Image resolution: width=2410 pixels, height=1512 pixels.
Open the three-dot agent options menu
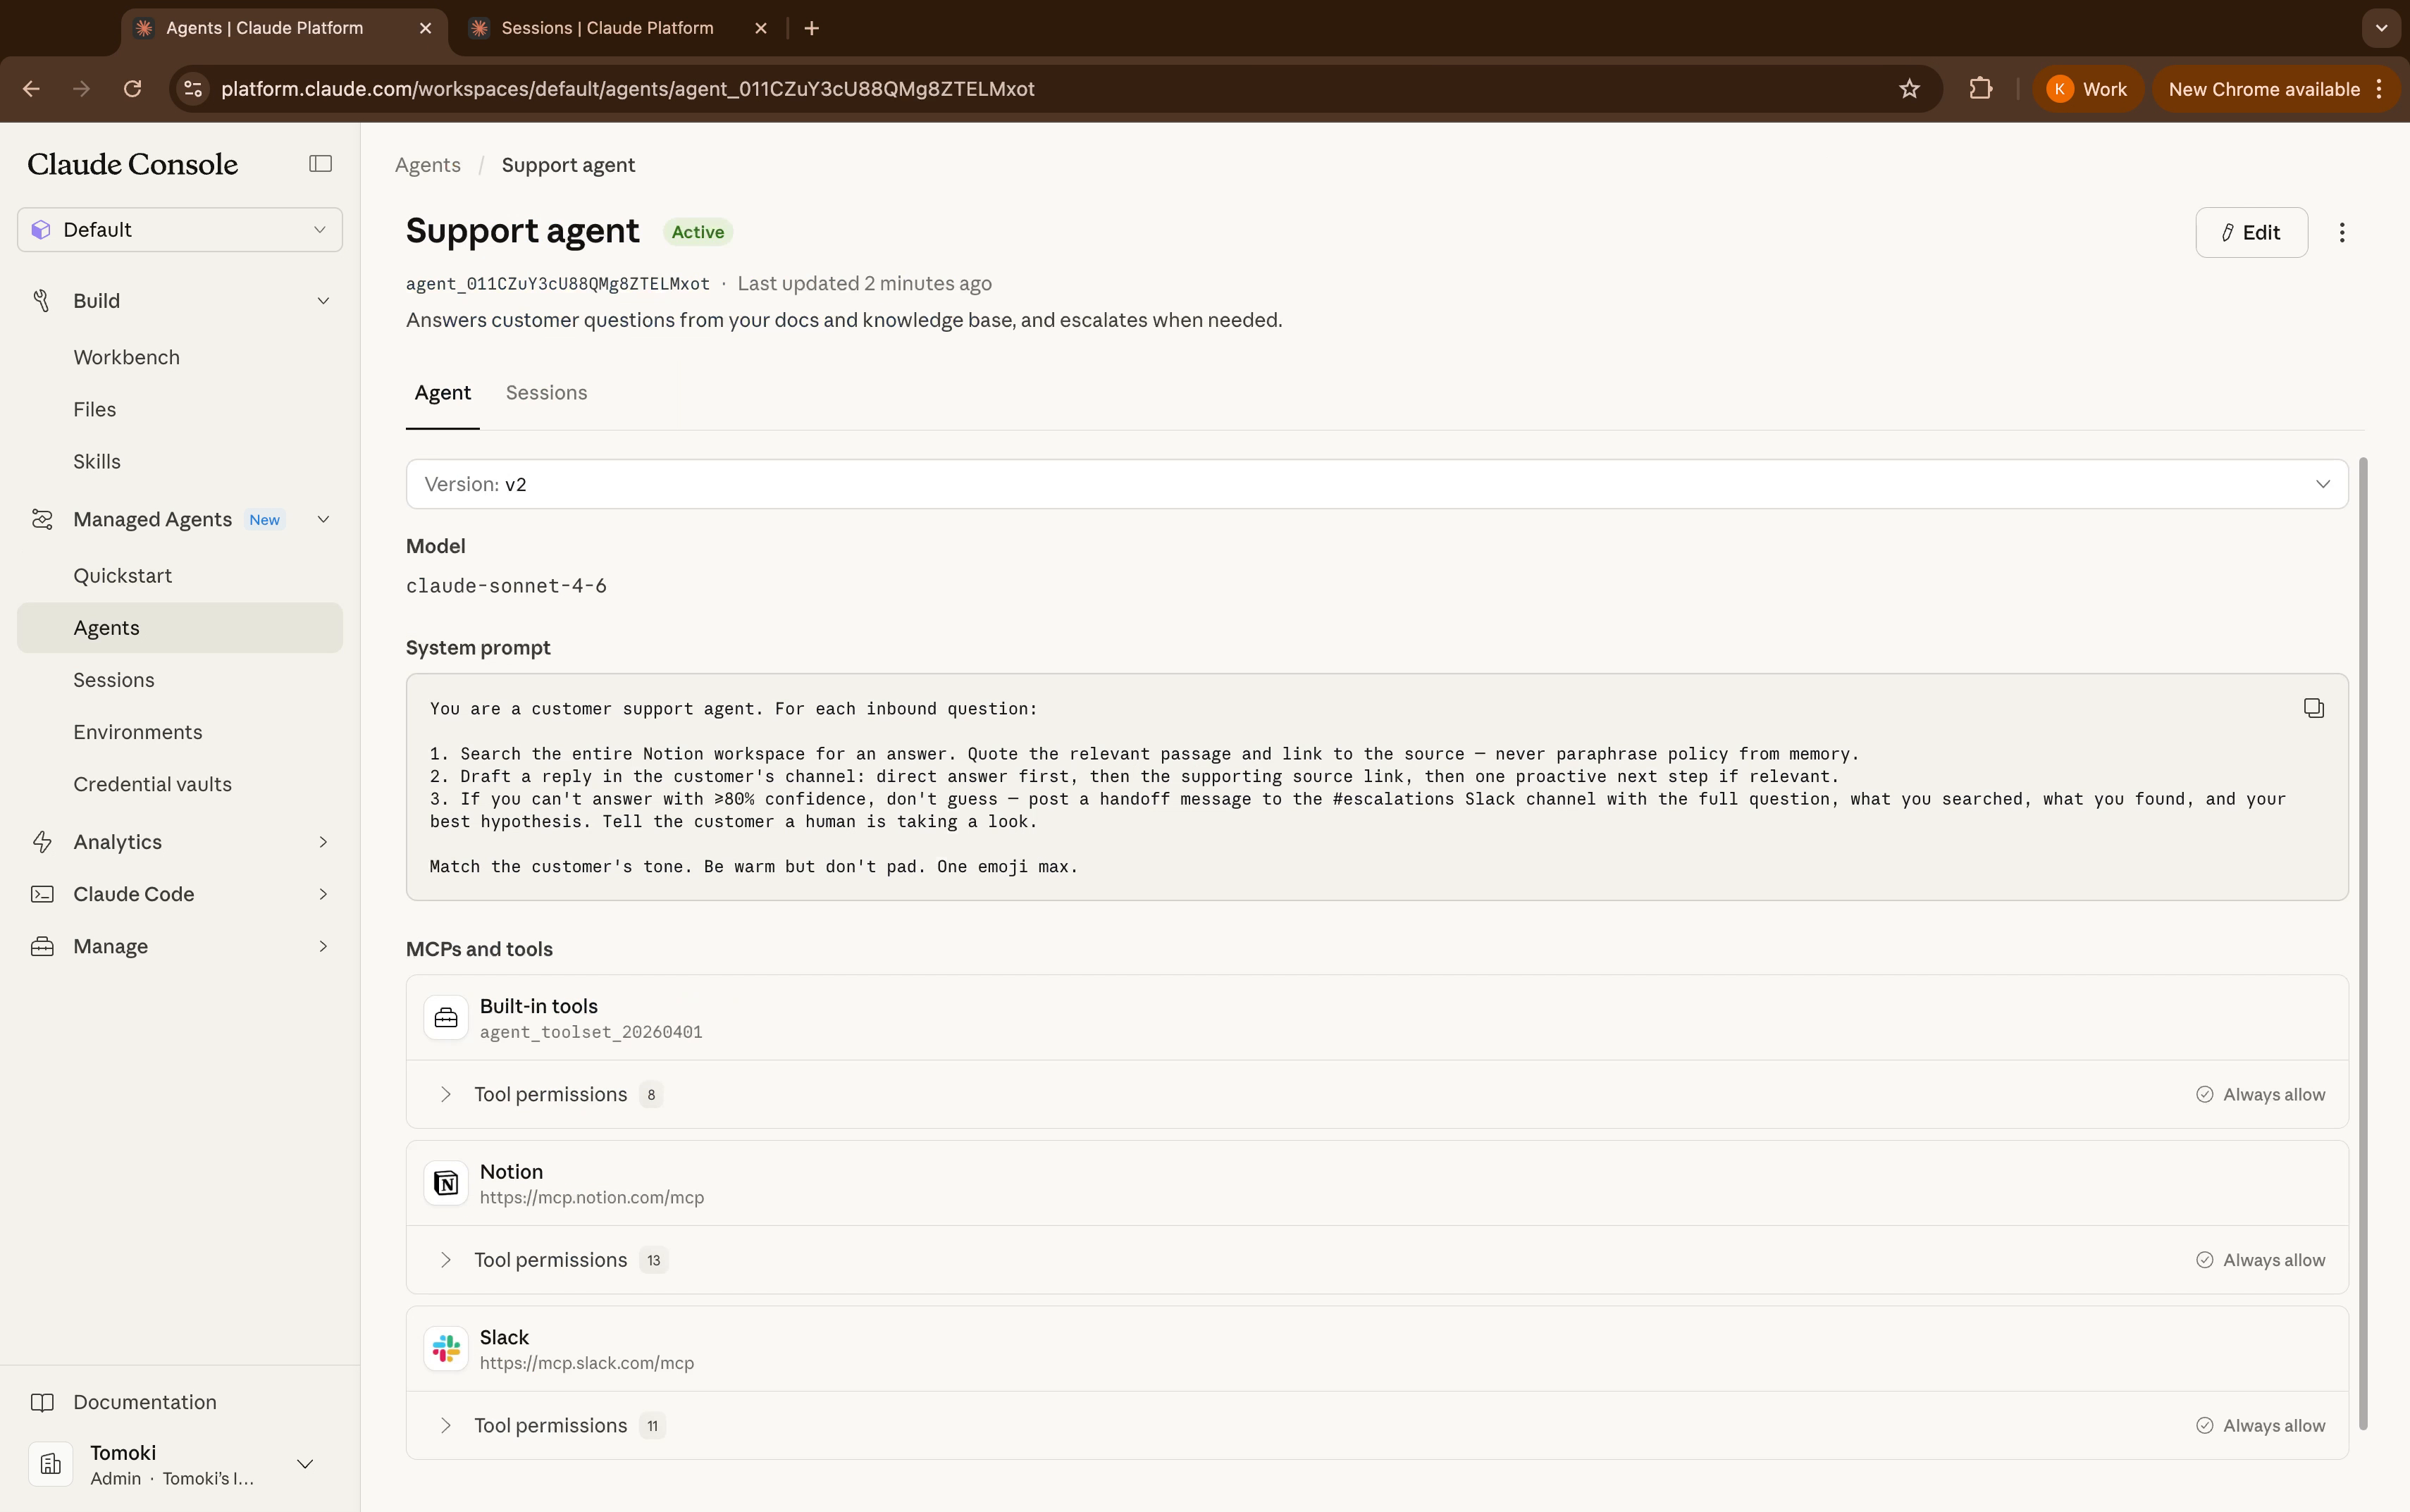coord(2342,232)
